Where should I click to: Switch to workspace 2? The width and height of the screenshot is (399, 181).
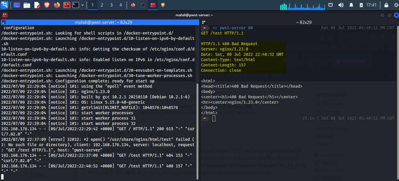pyautogui.click(x=102, y=5)
